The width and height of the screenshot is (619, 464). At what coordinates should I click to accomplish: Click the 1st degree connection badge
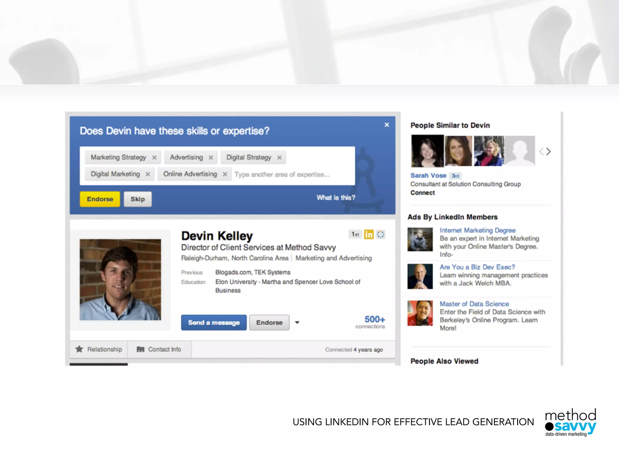click(x=355, y=234)
